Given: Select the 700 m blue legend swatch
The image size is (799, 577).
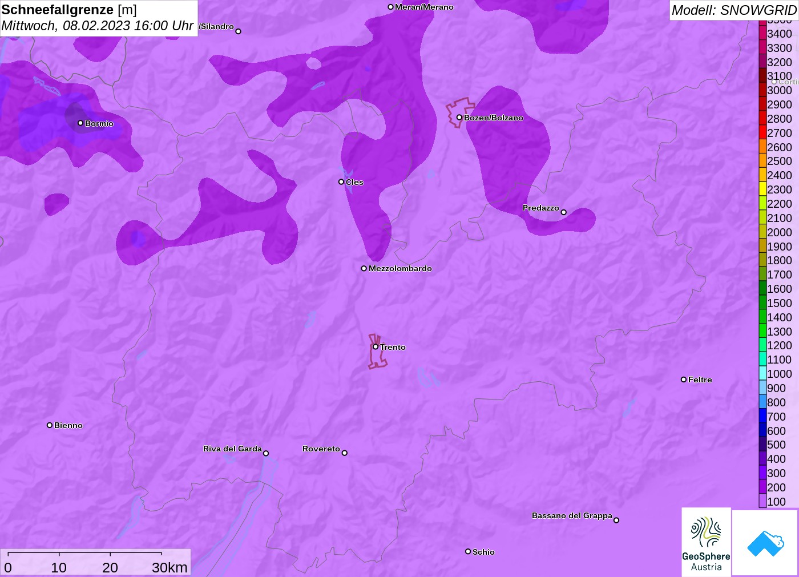Looking at the screenshot, I should 762,416.
